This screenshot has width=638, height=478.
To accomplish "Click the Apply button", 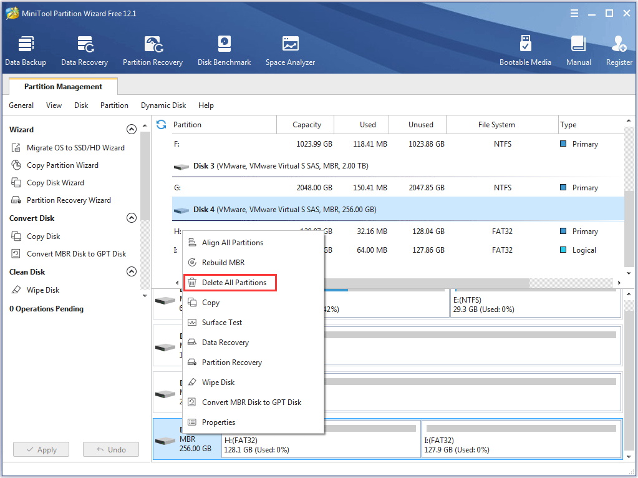I will point(41,450).
